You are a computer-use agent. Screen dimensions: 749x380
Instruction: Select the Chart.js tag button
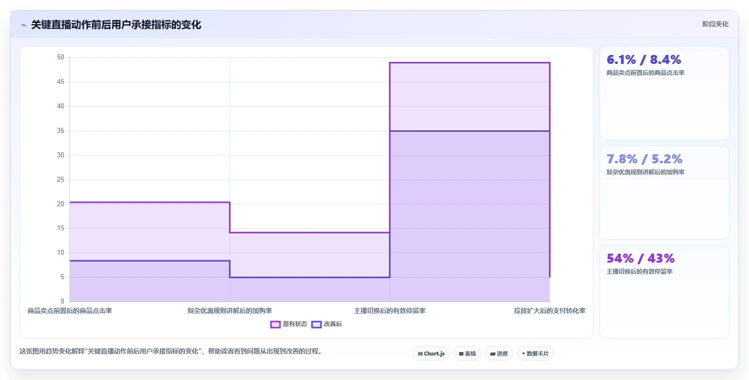[x=430, y=354]
